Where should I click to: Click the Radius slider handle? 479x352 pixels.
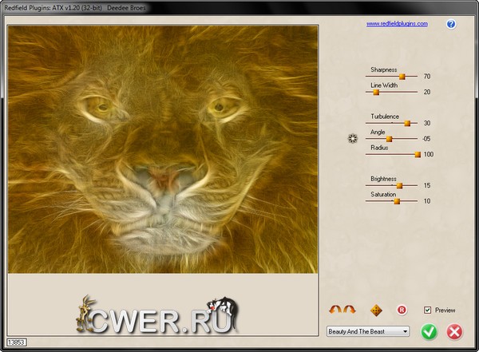pos(418,154)
